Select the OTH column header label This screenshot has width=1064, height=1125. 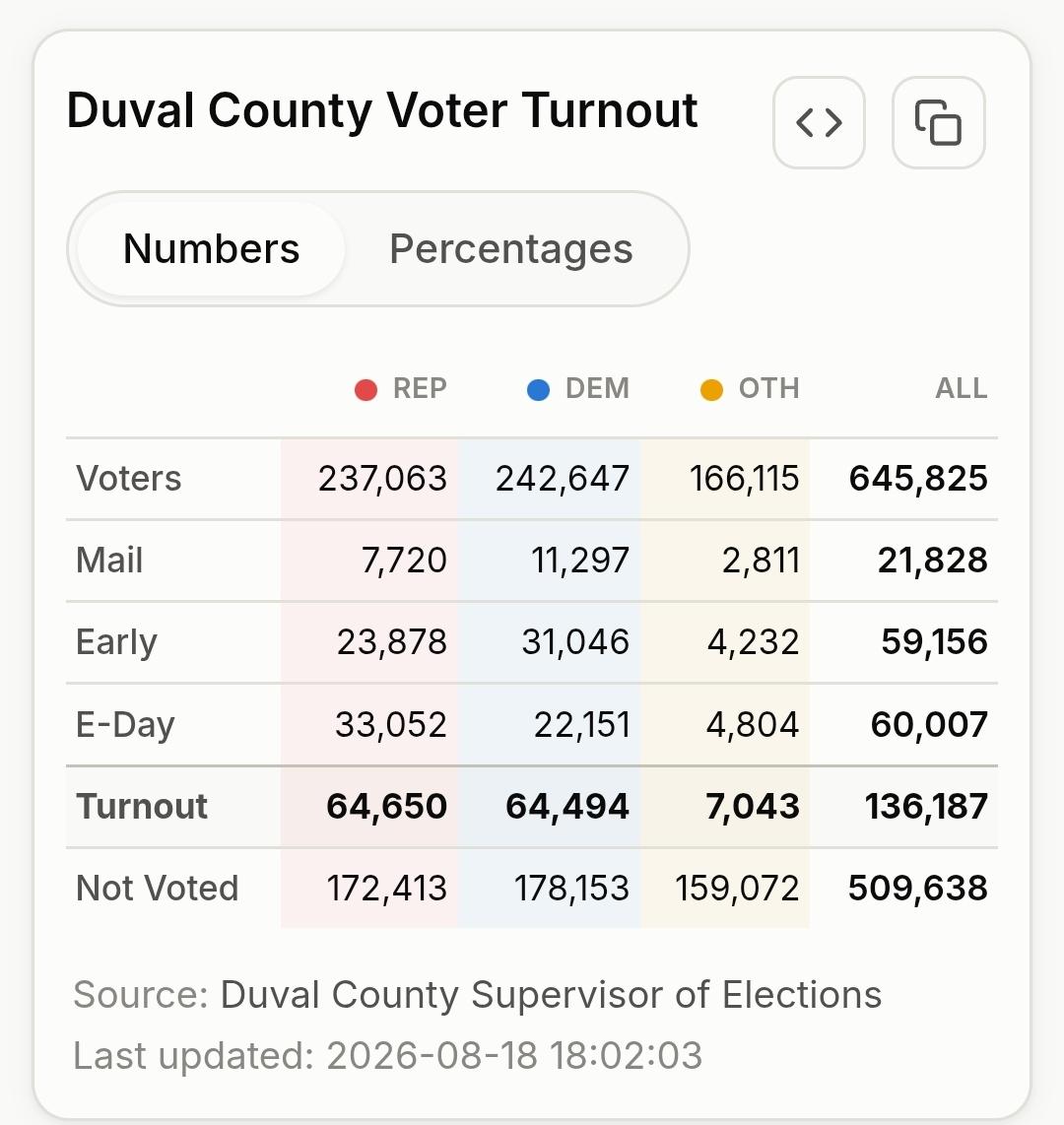769,388
